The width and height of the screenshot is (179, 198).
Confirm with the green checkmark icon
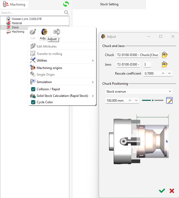[x=161, y=191]
